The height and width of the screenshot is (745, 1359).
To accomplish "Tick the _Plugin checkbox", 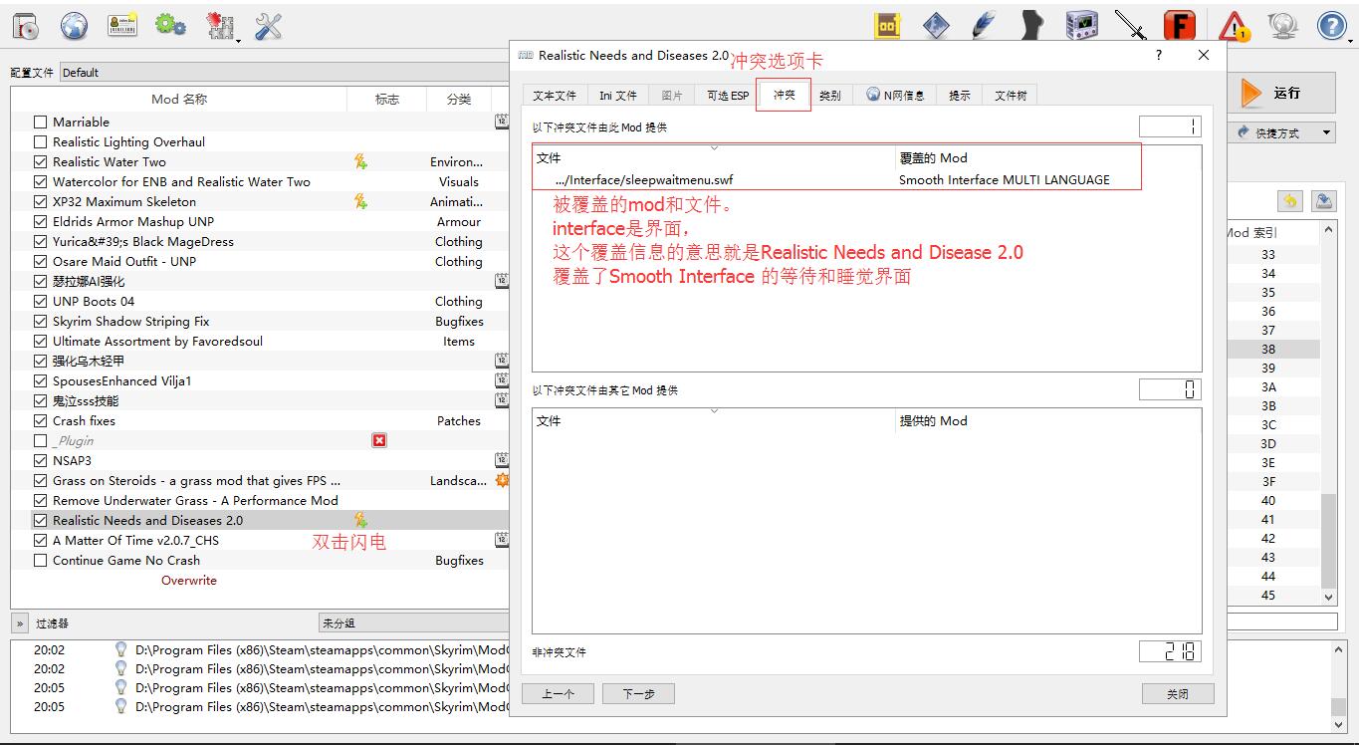I will tap(40, 440).
